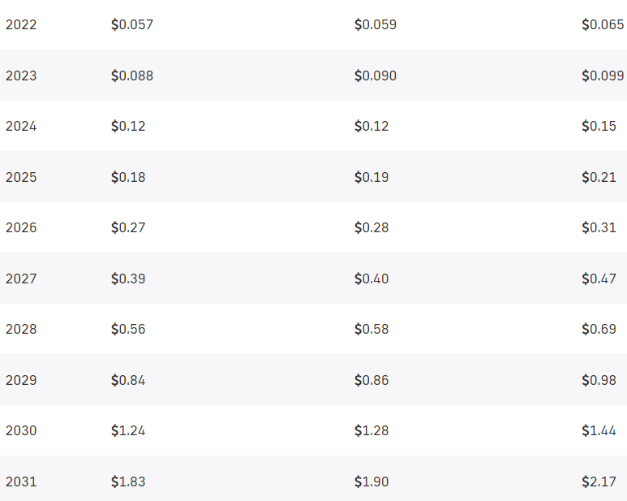627x501 pixels.
Task: Select the $0.28 price value
Action: pyautogui.click(x=371, y=227)
